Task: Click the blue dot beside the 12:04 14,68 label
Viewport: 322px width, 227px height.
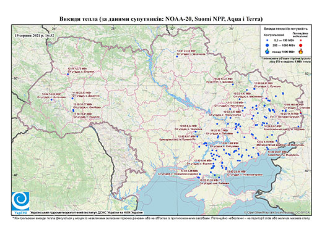Action: pyautogui.click(x=51, y=100)
